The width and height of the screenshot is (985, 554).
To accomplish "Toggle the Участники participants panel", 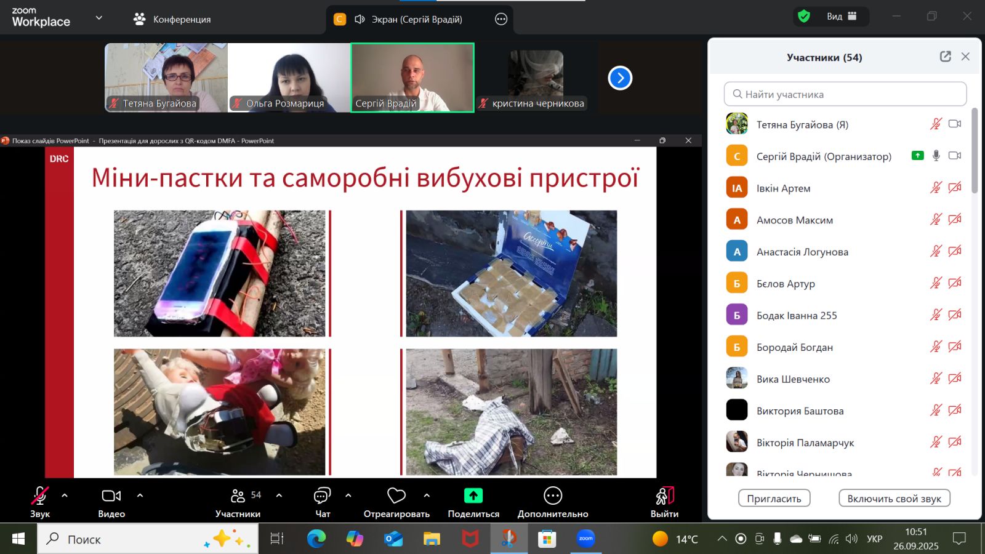I will click(238, 496).
